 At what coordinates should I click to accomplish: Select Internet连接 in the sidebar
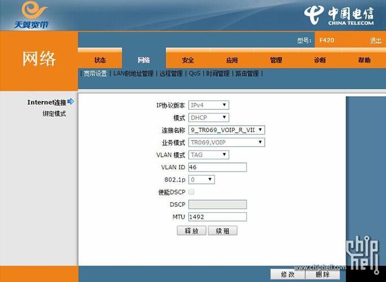coord(47,102)
